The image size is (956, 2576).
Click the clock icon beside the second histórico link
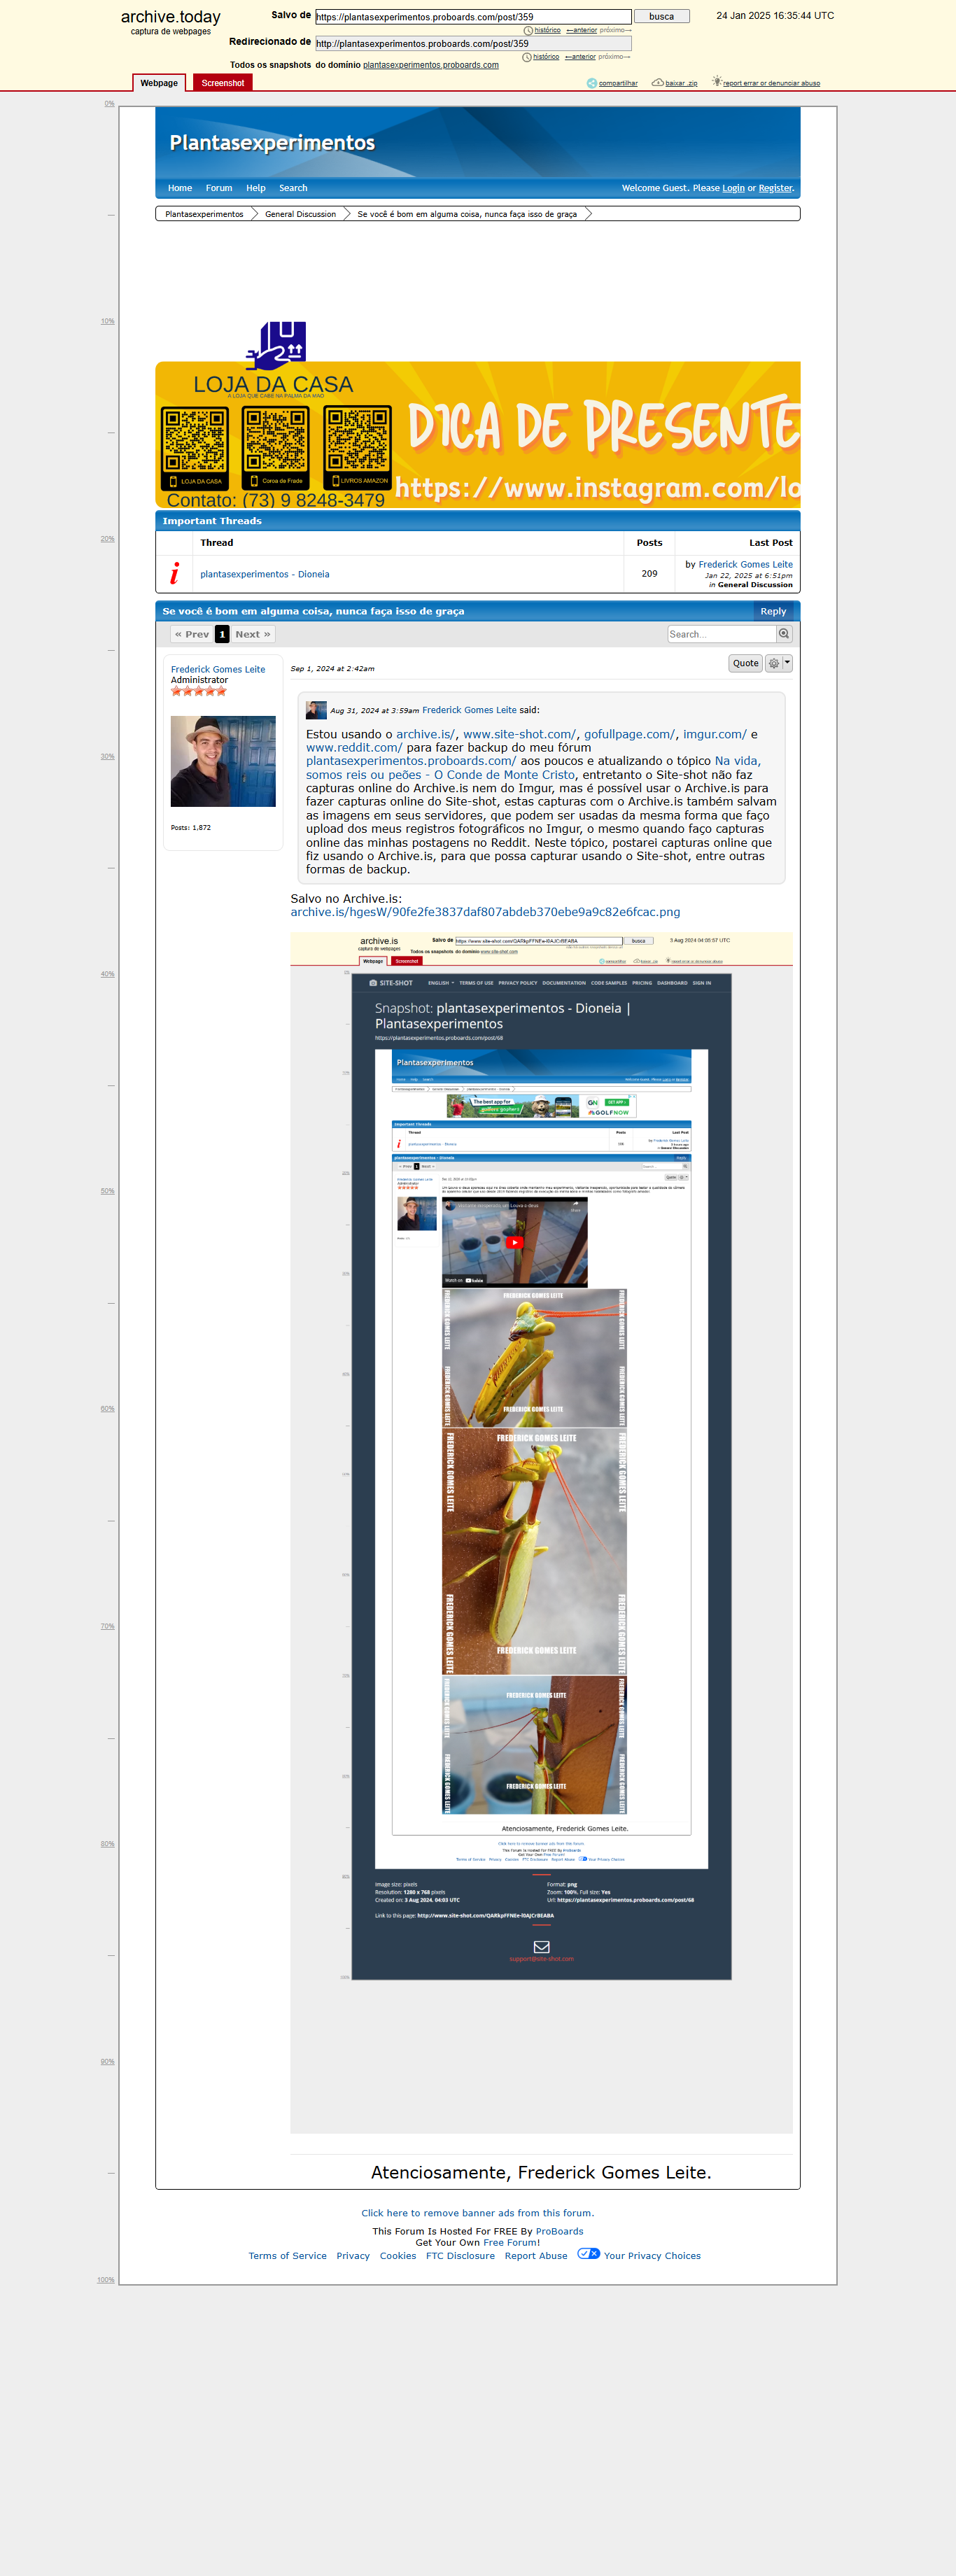pyautogui.click(x=527, y=57)
